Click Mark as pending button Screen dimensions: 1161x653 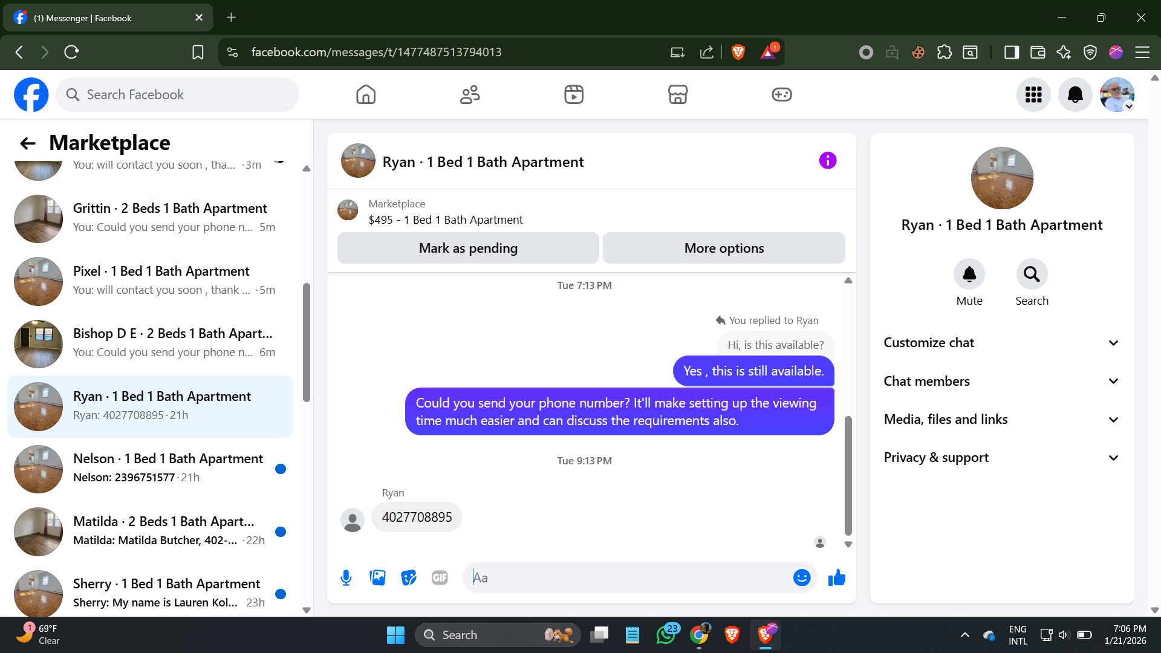[x=468, y=248]
